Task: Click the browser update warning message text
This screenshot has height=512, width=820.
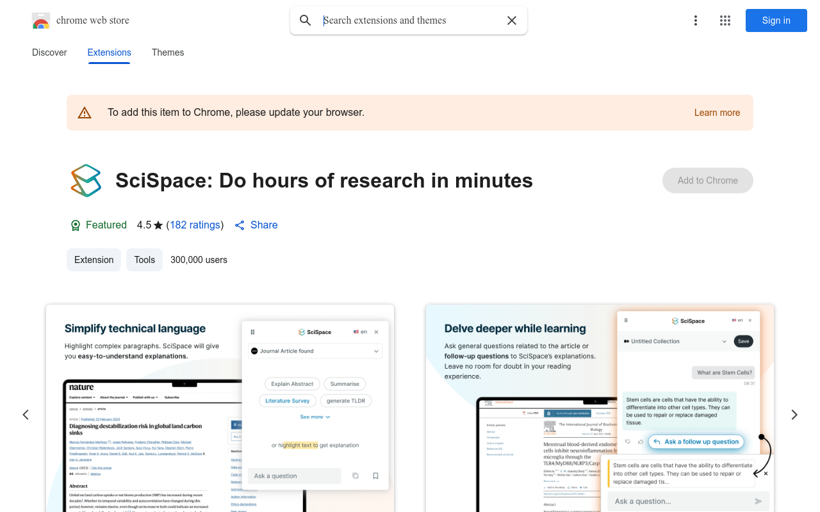Action: pyautogui.click(x=236, y=113)
